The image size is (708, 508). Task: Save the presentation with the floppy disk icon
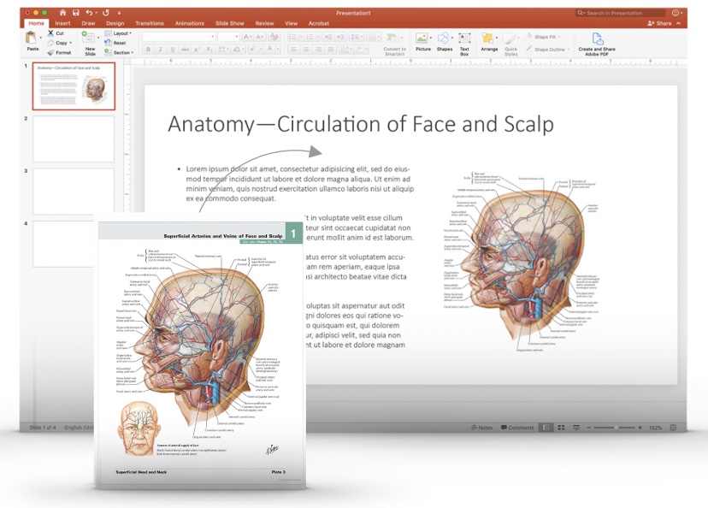[x=76, y=13]
